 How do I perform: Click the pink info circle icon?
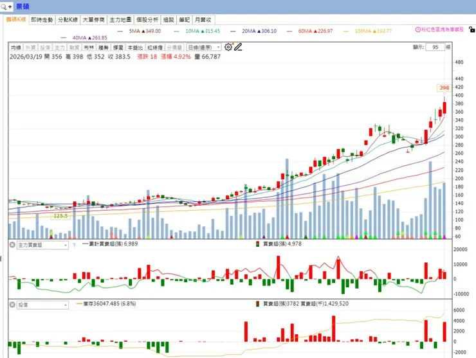pyautogui.click(x=417, y=30)
